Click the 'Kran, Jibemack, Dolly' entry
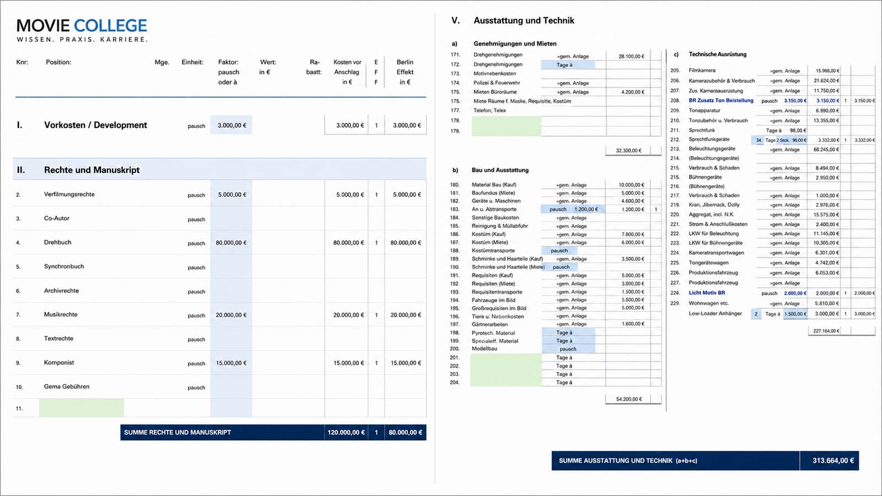The image size is (882, 496). pyautogui.click(x=714, y=204)
